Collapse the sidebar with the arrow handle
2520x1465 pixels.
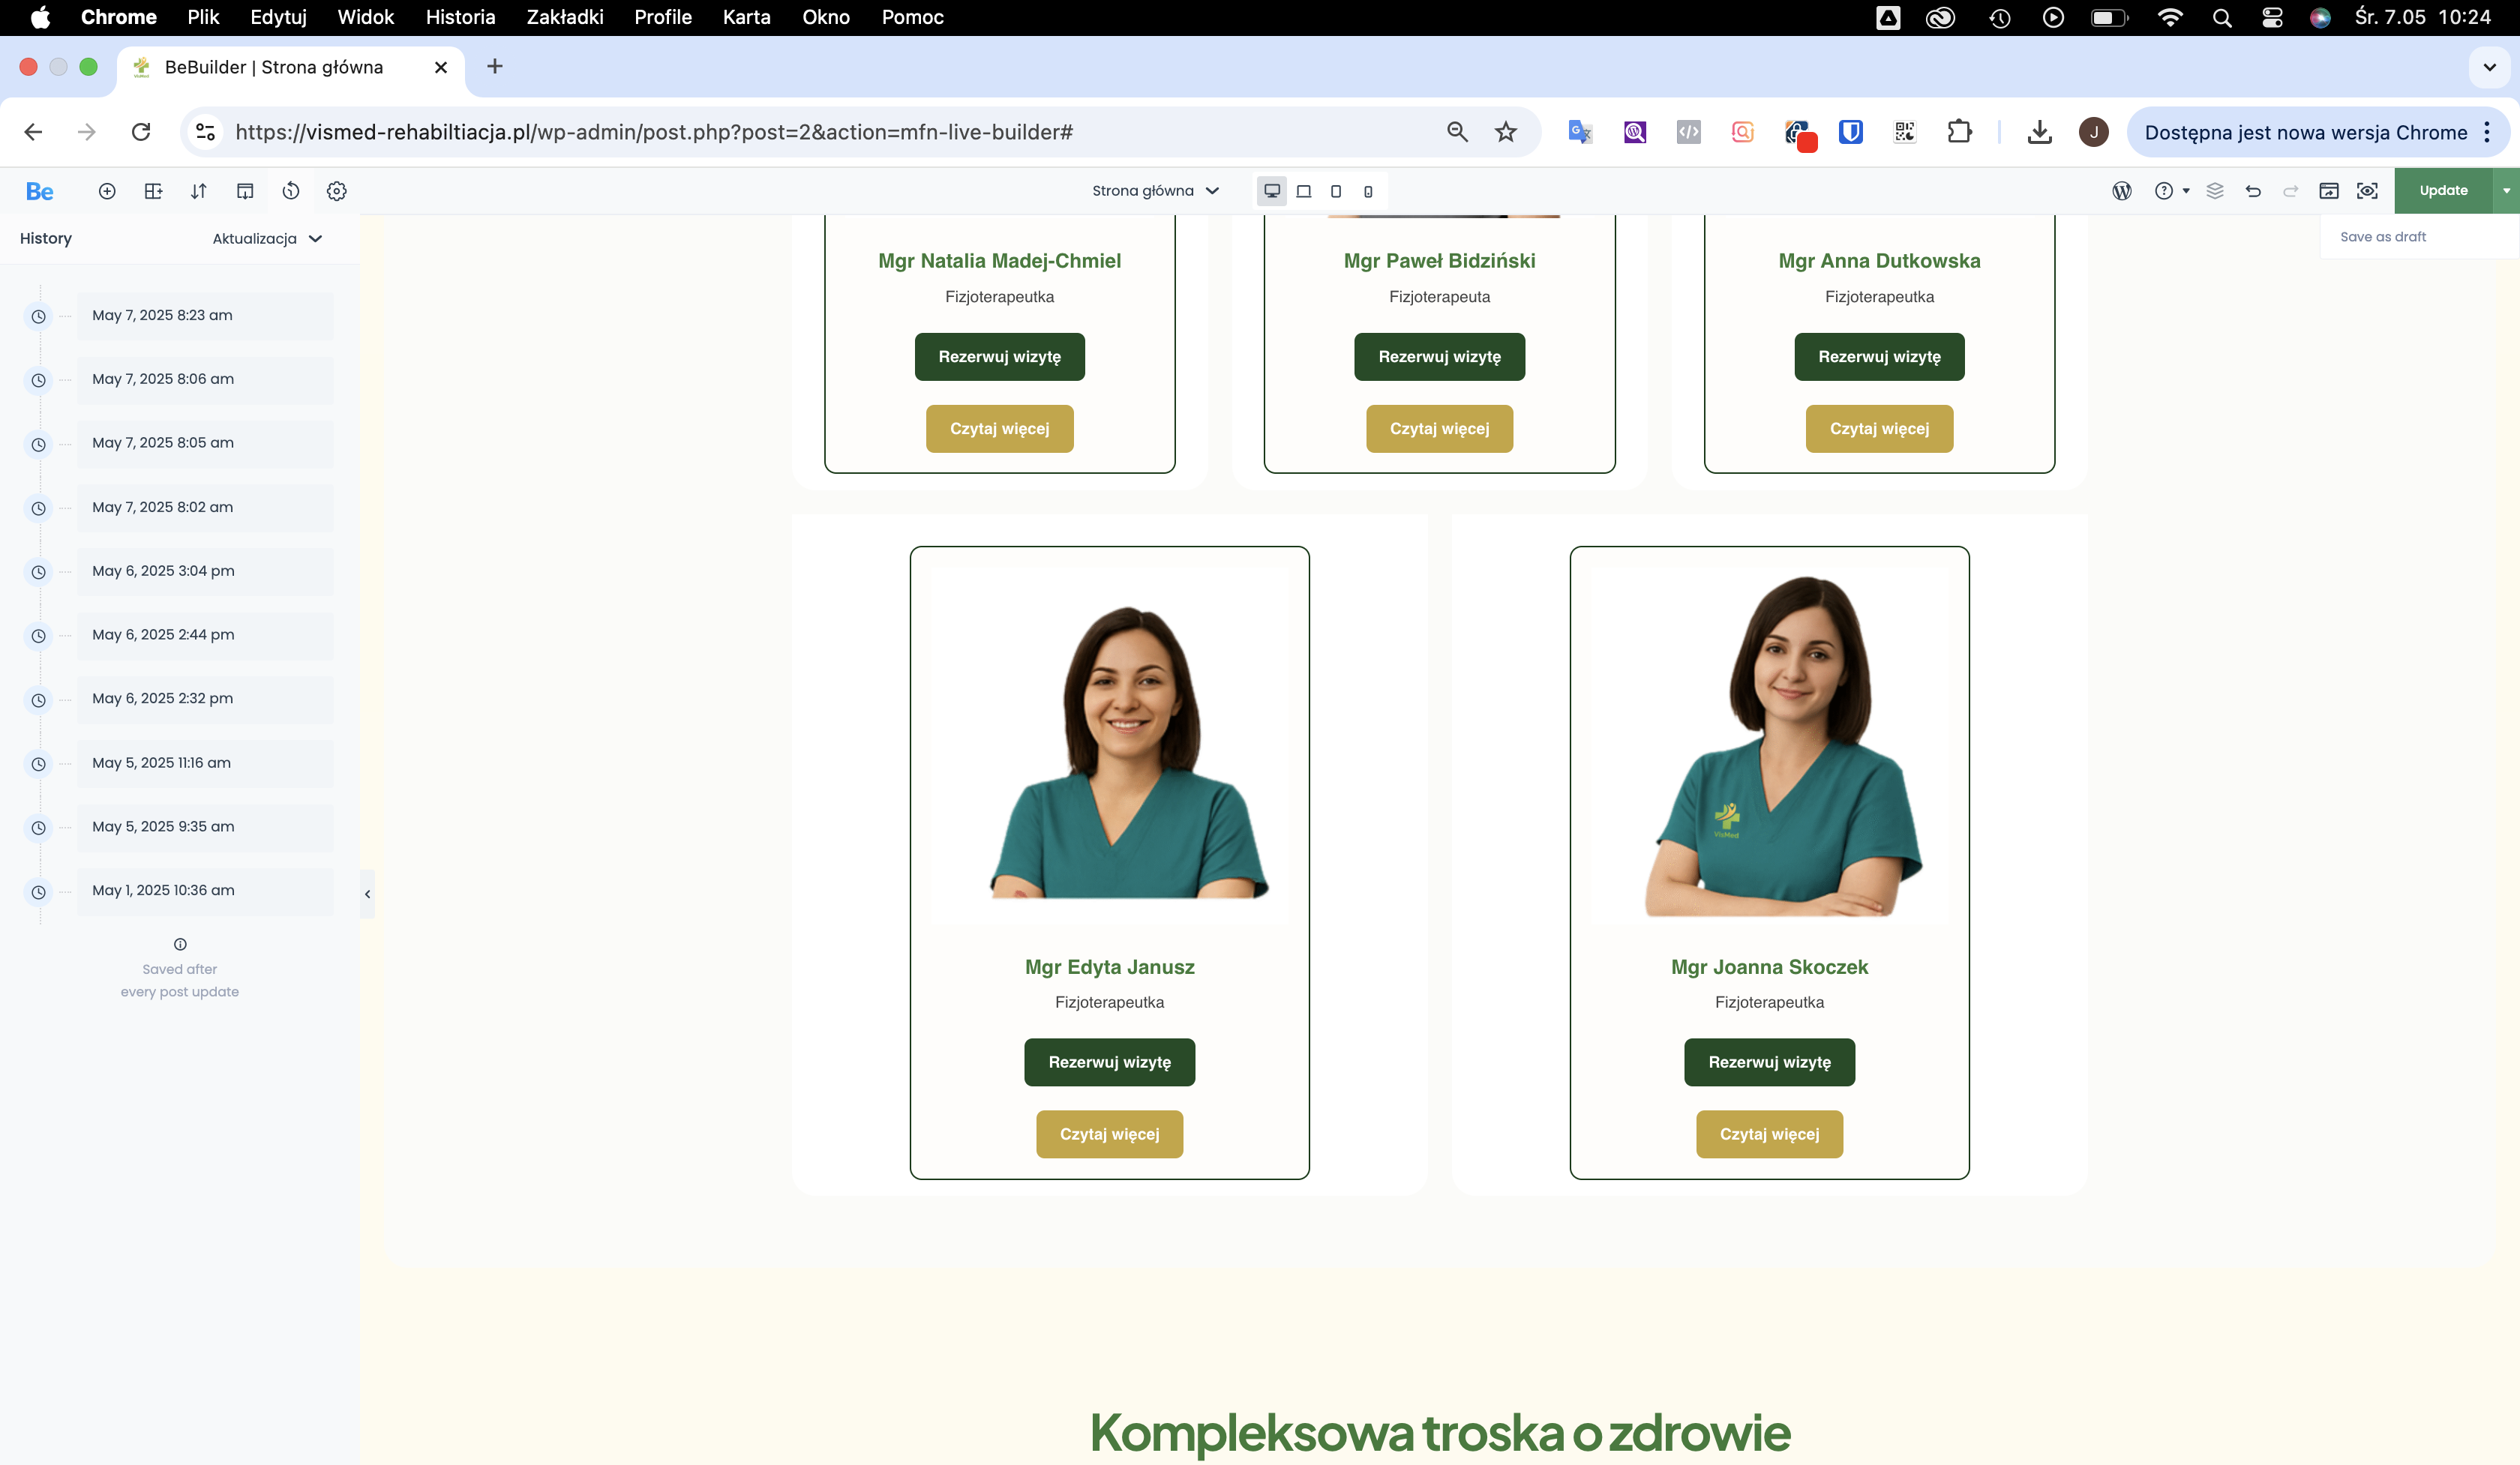(367, 894)
